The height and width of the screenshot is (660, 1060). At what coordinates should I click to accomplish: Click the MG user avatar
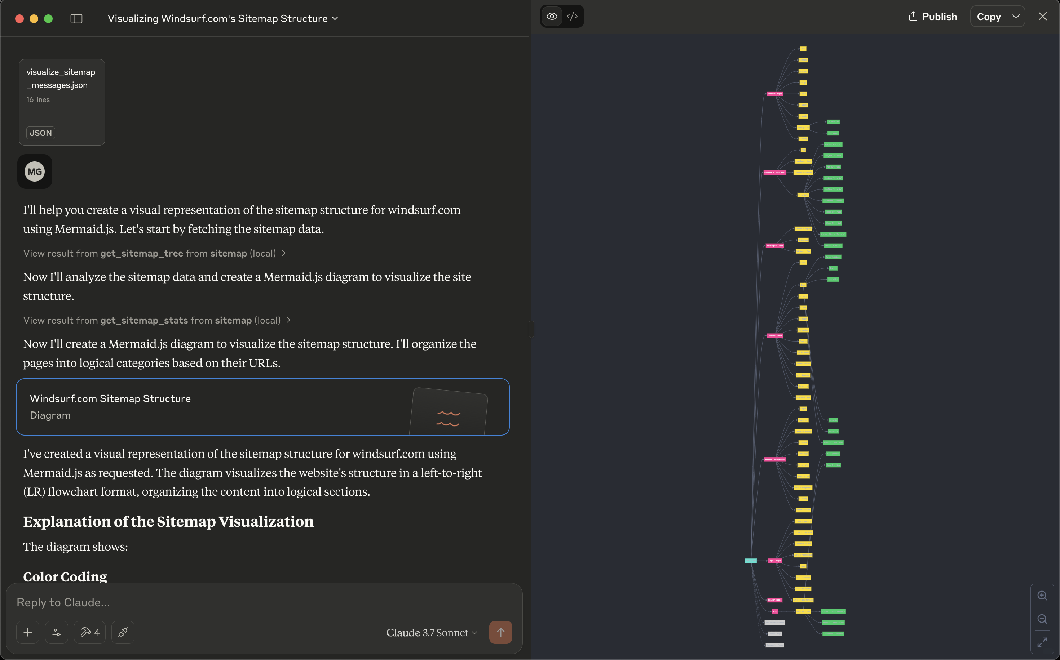[35, 171]
